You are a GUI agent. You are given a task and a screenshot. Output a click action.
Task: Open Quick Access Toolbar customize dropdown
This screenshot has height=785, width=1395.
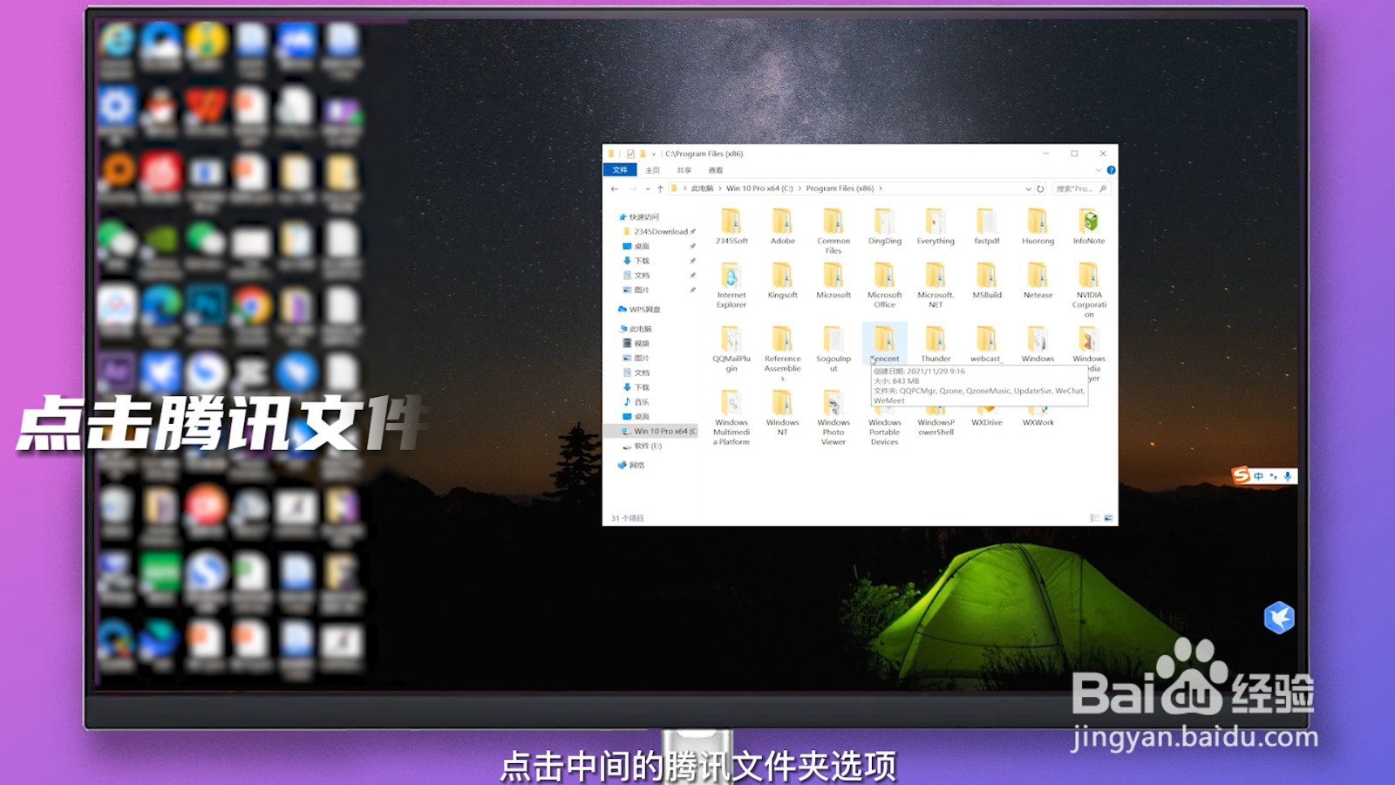[654, 154]
